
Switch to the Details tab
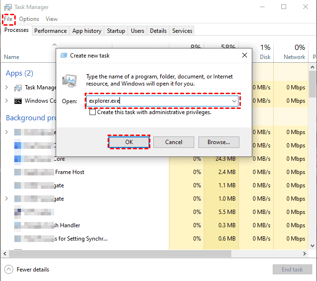tap(158, 31)
